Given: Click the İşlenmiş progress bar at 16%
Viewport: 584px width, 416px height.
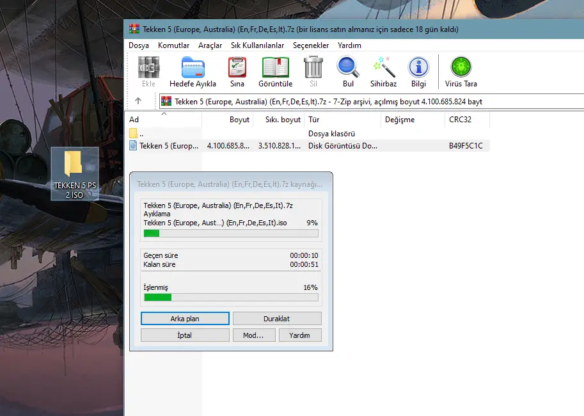Looking at the screenshot, I should point(231,297).
